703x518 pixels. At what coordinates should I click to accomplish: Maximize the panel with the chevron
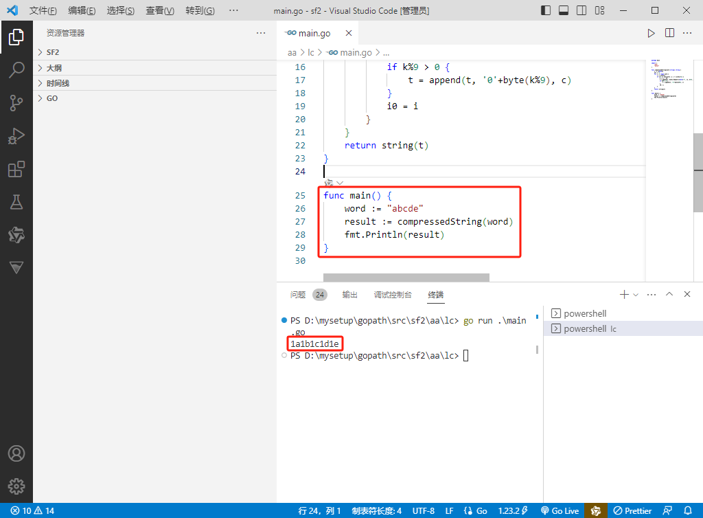click(669, 294)
